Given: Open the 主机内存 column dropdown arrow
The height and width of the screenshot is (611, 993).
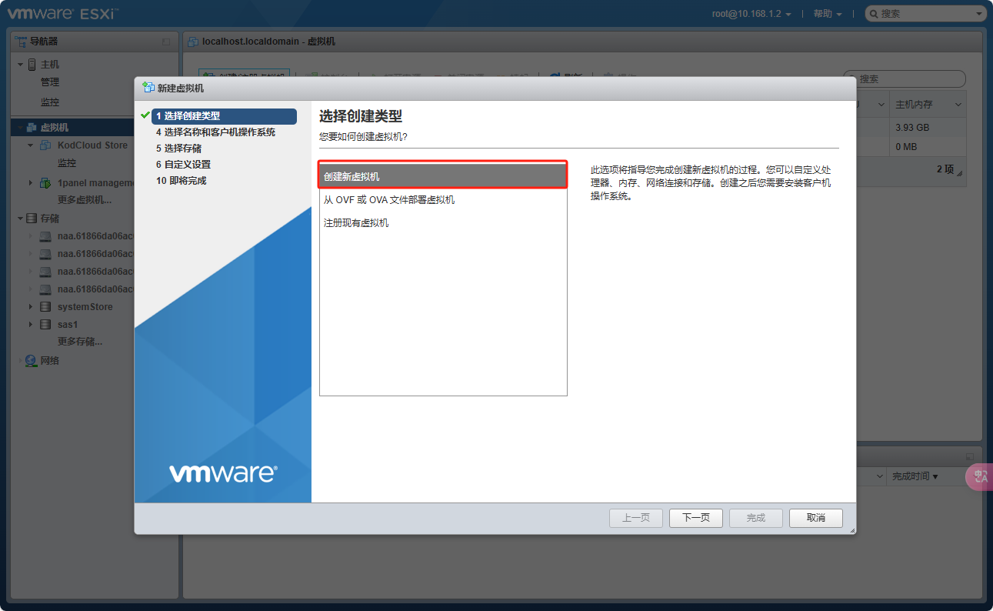Looking at the screenshot, I should point(958,105).
